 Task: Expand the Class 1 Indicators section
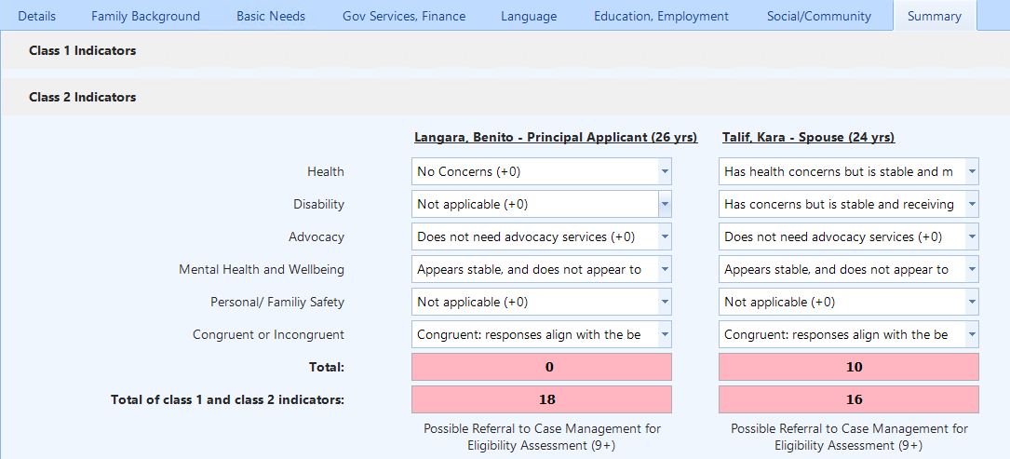click(83, 50)
